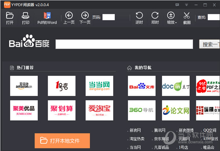Open the amazon.cn tile
The image size is (220, 151).
[x=24, y=86]
